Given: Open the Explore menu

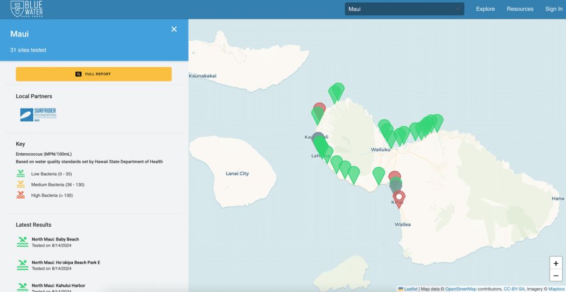Looking at the screenshot, I should click(x=485, y=9).
